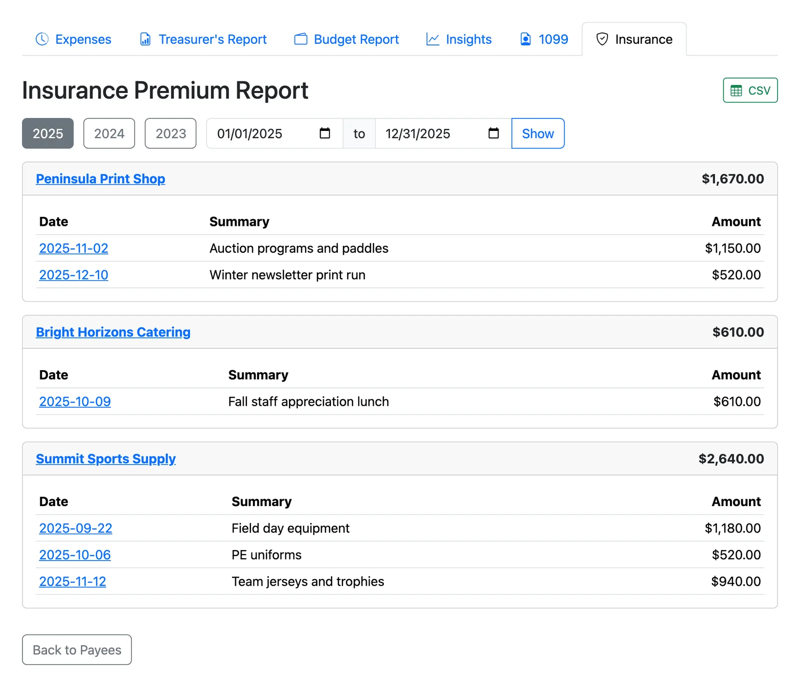This screenshot has height=687, width=800.
Task: Select the 2025 year filter
Action: point(48,133)
